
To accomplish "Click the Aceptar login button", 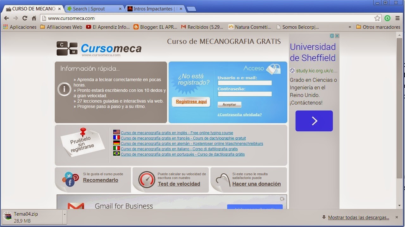I will click(x=229, y=105).
